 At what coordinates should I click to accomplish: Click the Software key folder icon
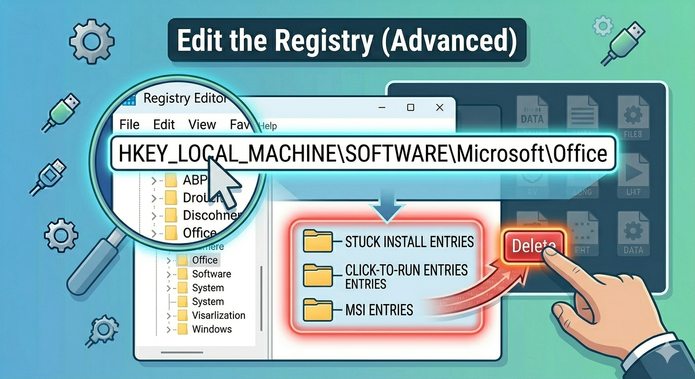(x=183, y=274)
